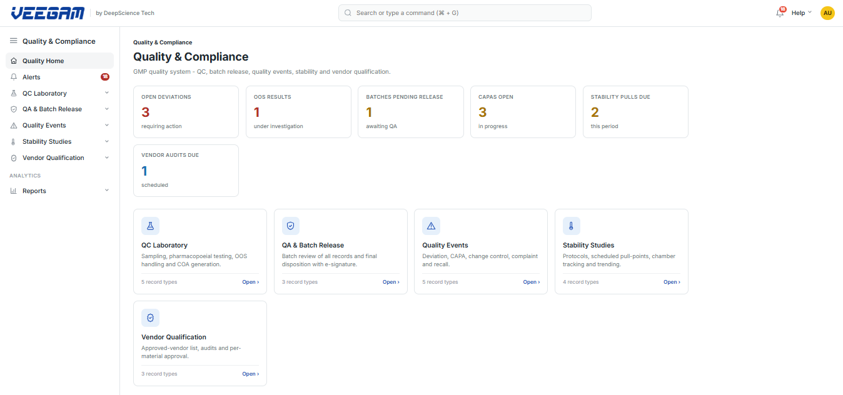Click the AU user avatar
This screenshot has height=395, width=843.
pyautogui.click(x=827, y=12)
